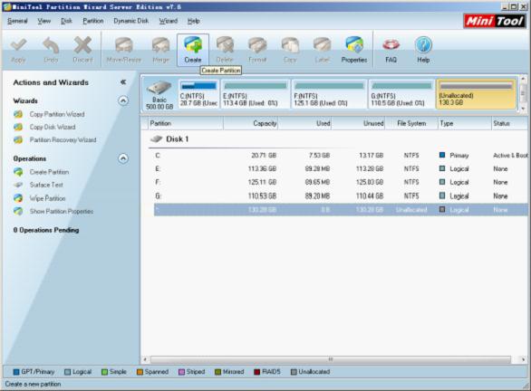Sort by the Unused column header

[x=358, y=123]
